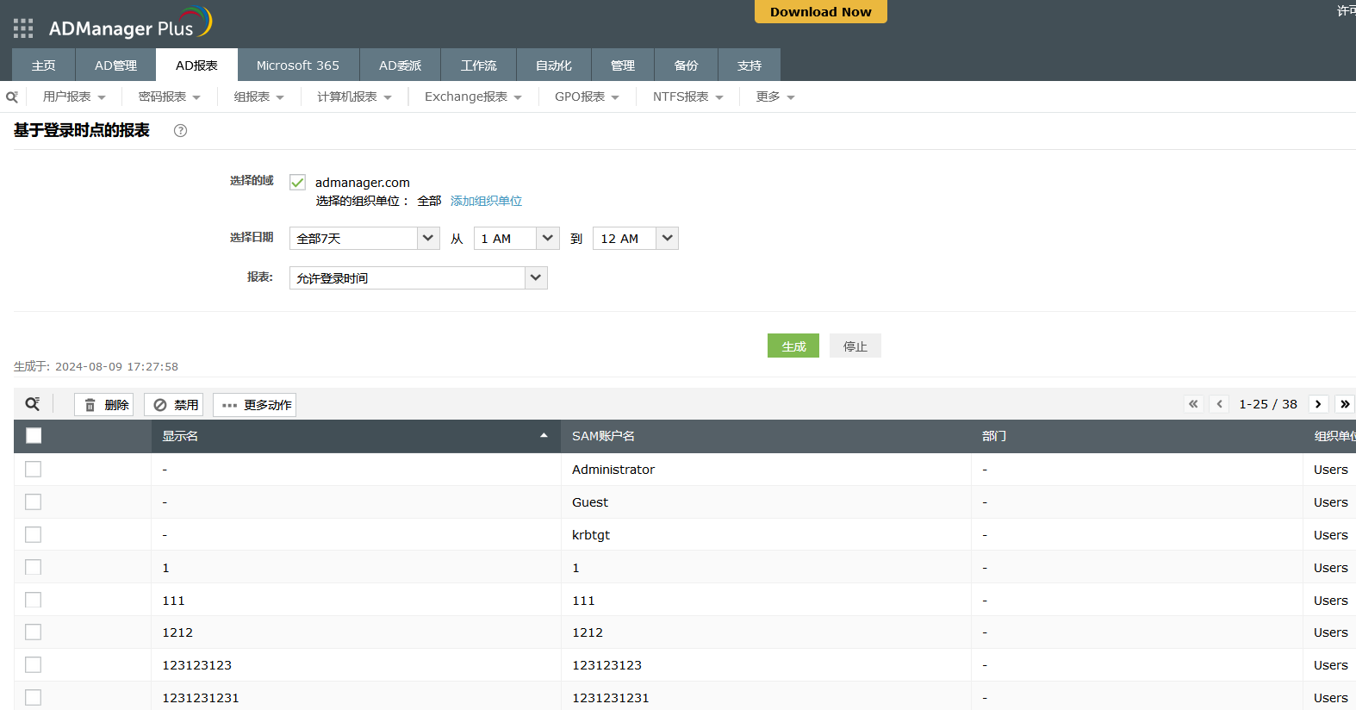1356x710 pixels.
Task: Switch to the Microsoft 365 tab
Action: (x=297, y=65)
